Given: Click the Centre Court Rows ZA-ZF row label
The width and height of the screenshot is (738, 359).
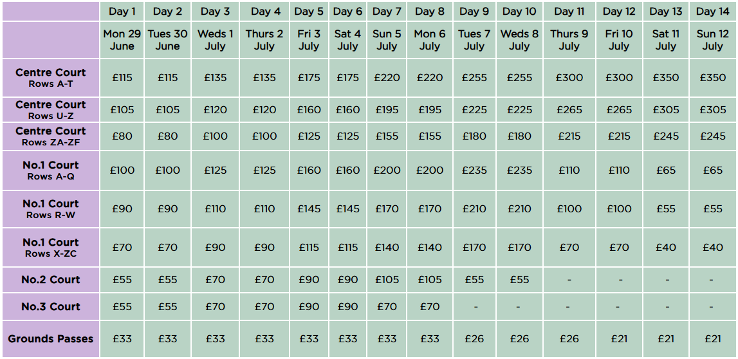Looking at the screenshot, I should pos(51,136).
